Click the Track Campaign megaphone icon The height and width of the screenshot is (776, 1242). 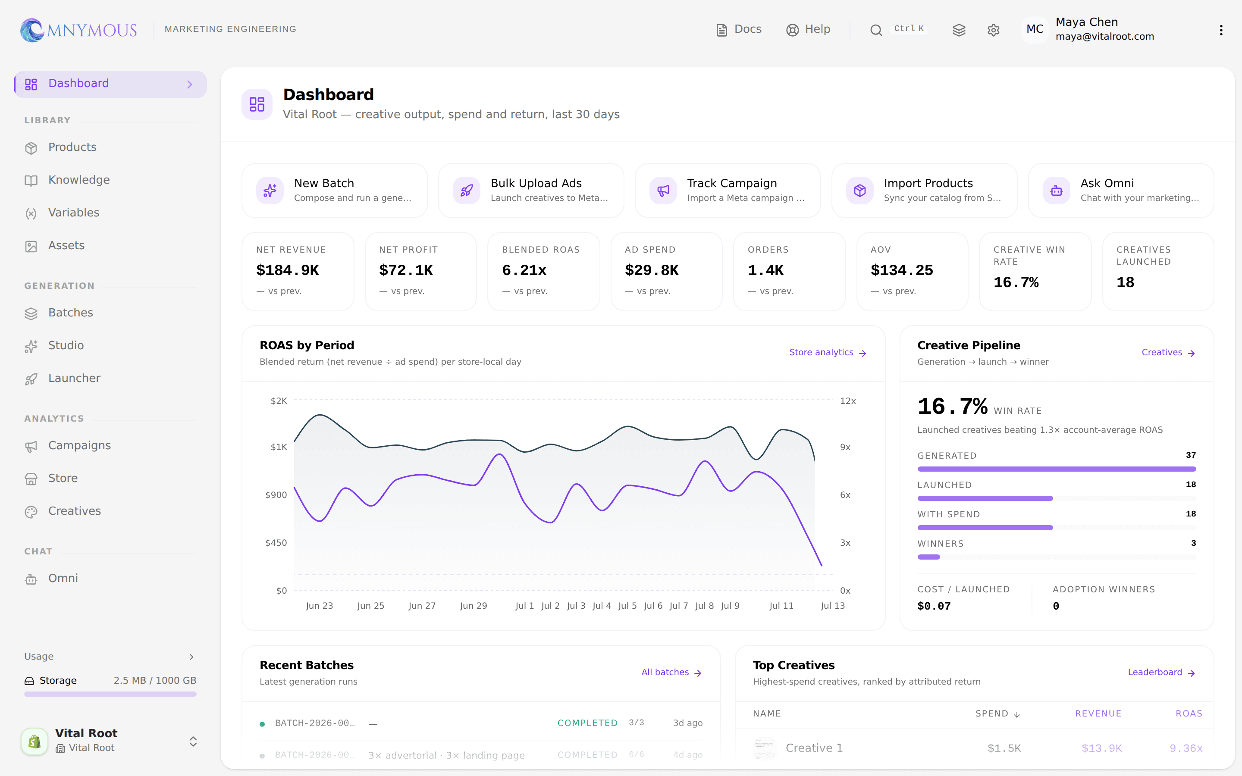click(663, 191)
